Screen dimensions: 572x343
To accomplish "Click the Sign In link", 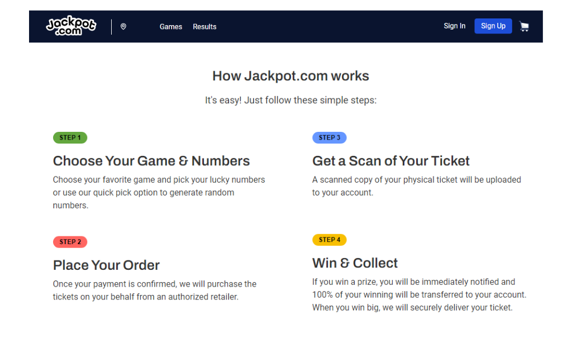I will [x=454, y=26].
